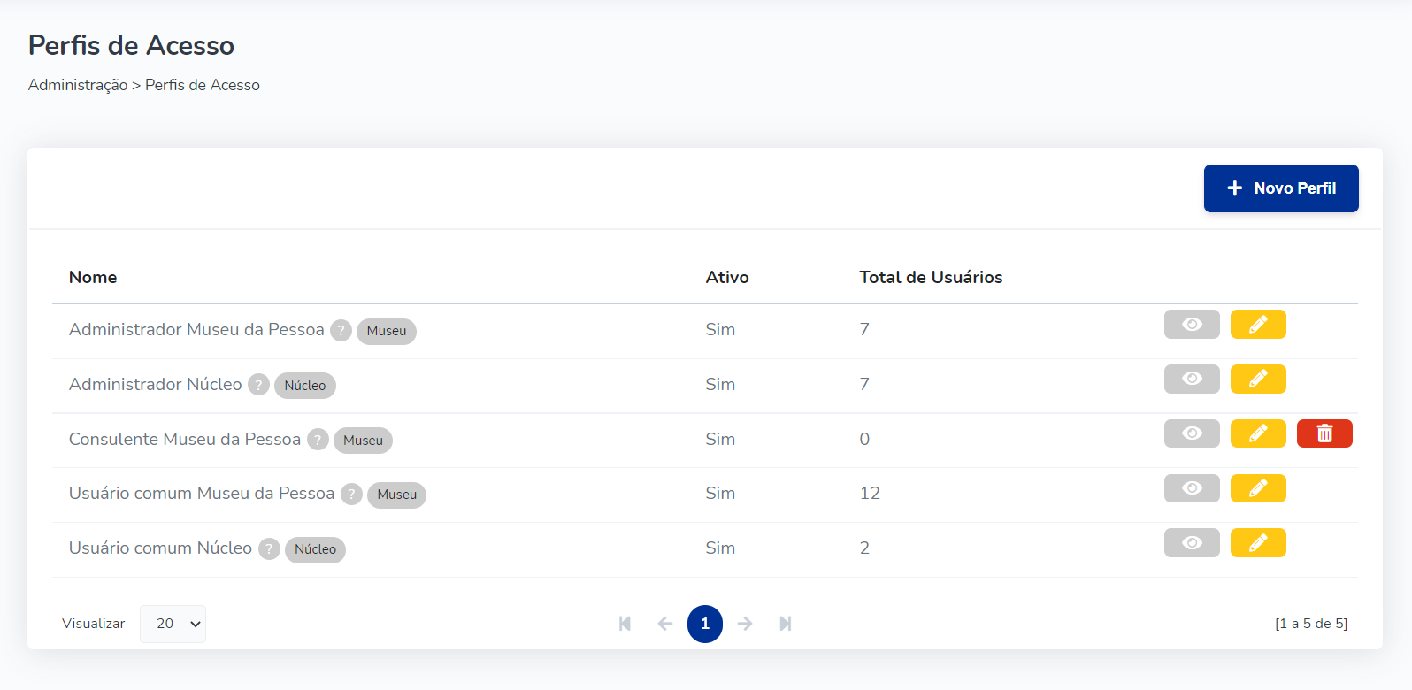Screen dimensions: 1412x690
Task: Go to the previous page arrow
Action: point(665,624)
